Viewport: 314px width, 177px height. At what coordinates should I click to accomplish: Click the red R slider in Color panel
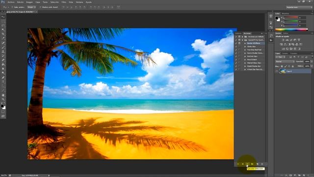[291, 18]
